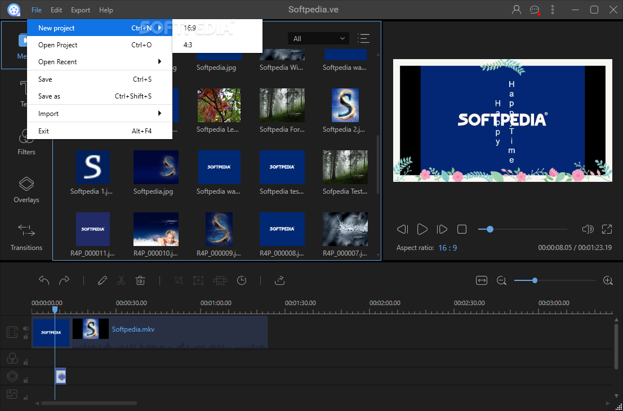Click the Mosaic tool icon
Image resolution: width=623 pixels, height=411 pixels.
pyautogui.click(x=220, y=280)
